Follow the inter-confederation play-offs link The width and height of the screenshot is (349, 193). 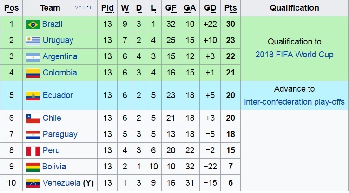(294, 101)
